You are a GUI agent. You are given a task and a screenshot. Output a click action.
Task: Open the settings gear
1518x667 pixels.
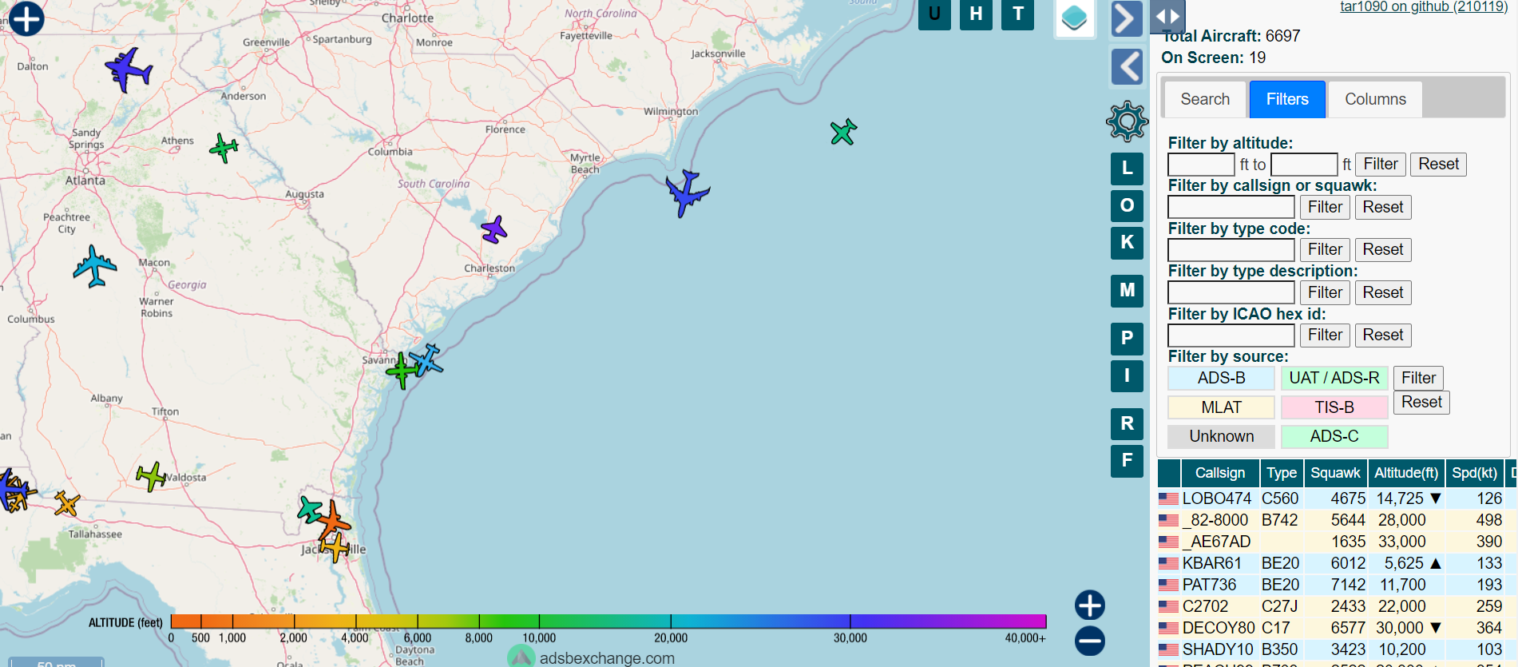pos(1127,121)
